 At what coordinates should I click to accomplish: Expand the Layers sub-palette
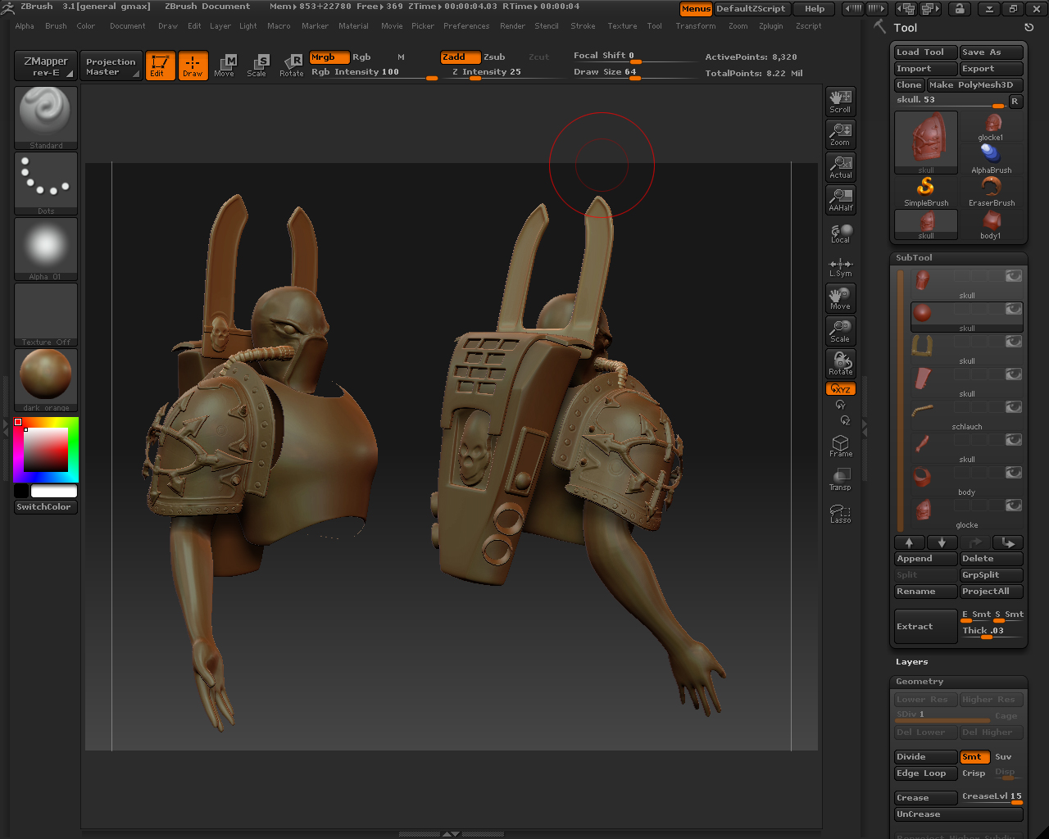tap(912, 662)
